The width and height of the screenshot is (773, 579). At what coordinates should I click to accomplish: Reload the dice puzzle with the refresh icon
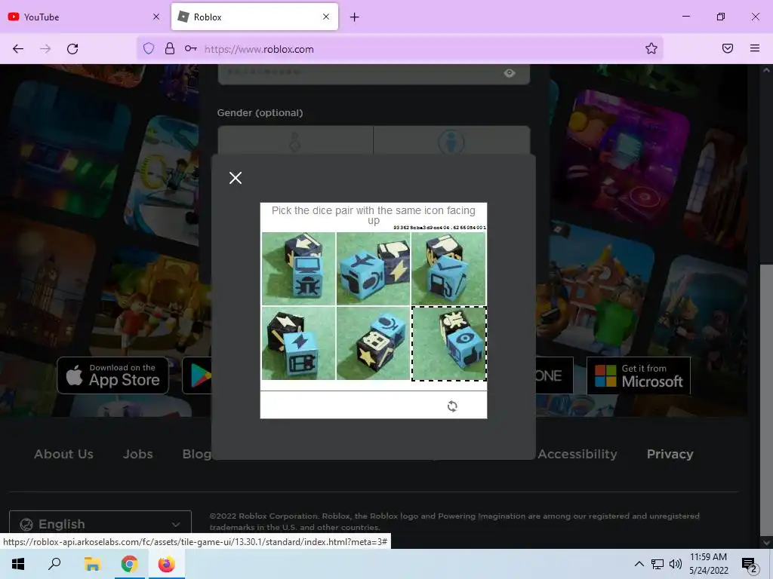click(x=452, y=406)
